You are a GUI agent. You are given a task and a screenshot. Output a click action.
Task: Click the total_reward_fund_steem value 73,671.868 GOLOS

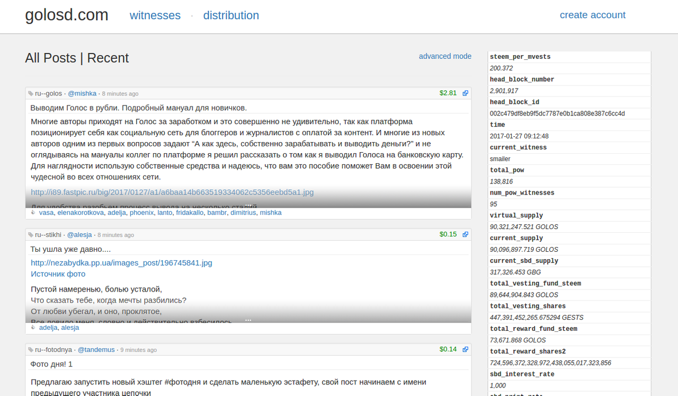point(518,340)
